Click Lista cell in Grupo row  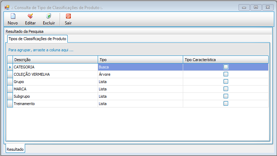[141, 82]
